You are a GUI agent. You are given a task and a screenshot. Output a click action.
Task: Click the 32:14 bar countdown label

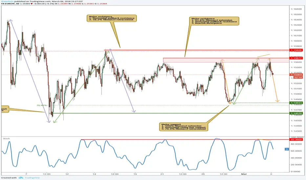tap(298, 78)
